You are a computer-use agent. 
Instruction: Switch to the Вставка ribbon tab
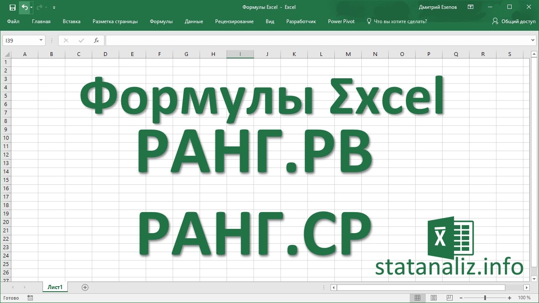72,21
